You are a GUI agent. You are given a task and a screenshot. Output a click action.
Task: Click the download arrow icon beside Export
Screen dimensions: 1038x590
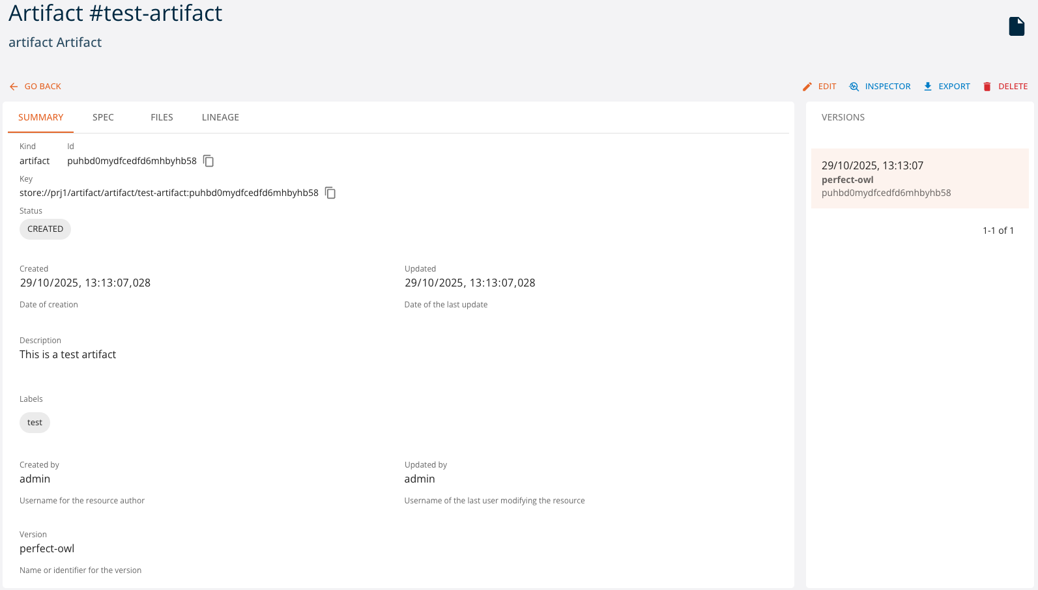click(x=928, y=87)
